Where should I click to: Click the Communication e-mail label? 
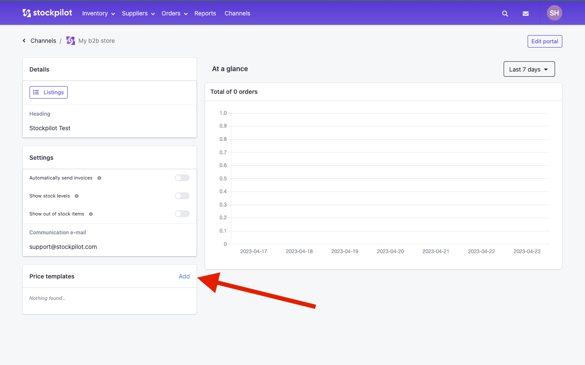[58, 233]
